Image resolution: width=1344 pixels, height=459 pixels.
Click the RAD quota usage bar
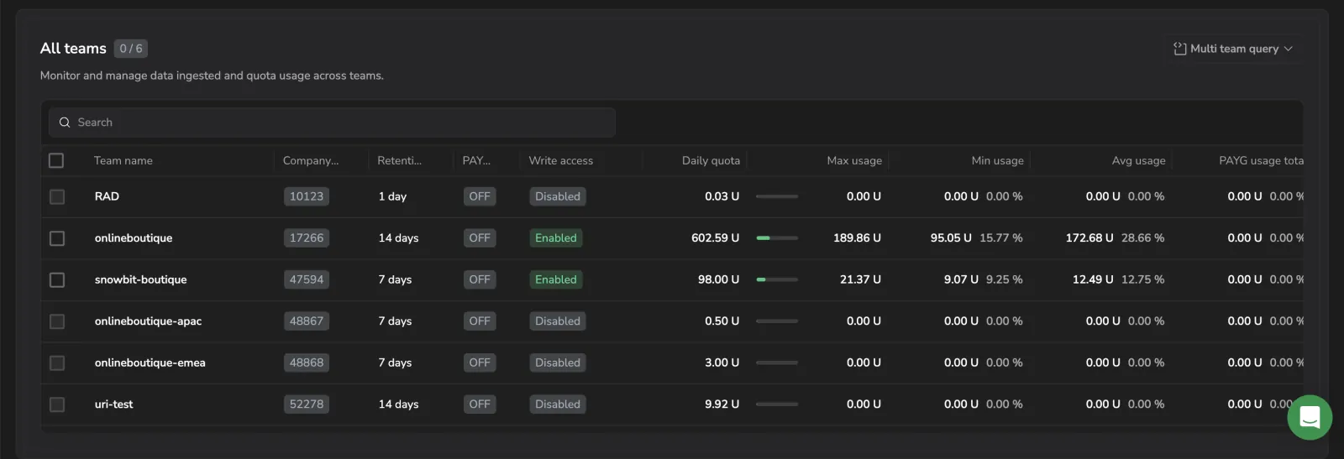click(777, 196)
